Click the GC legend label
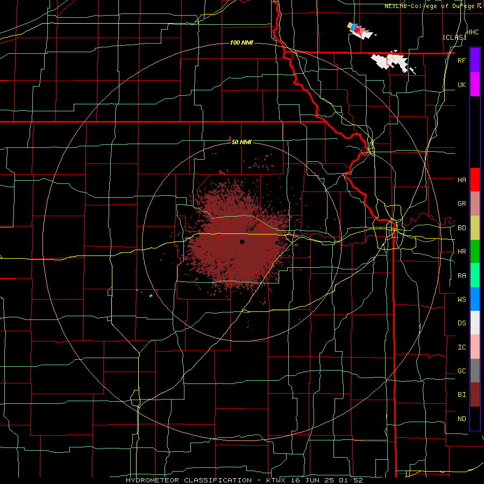Viewport: 484px width, 484px height. (461, 371)
